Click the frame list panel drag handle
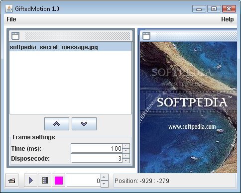The height and width of the screenshot is (193, 241). [78, 36]
